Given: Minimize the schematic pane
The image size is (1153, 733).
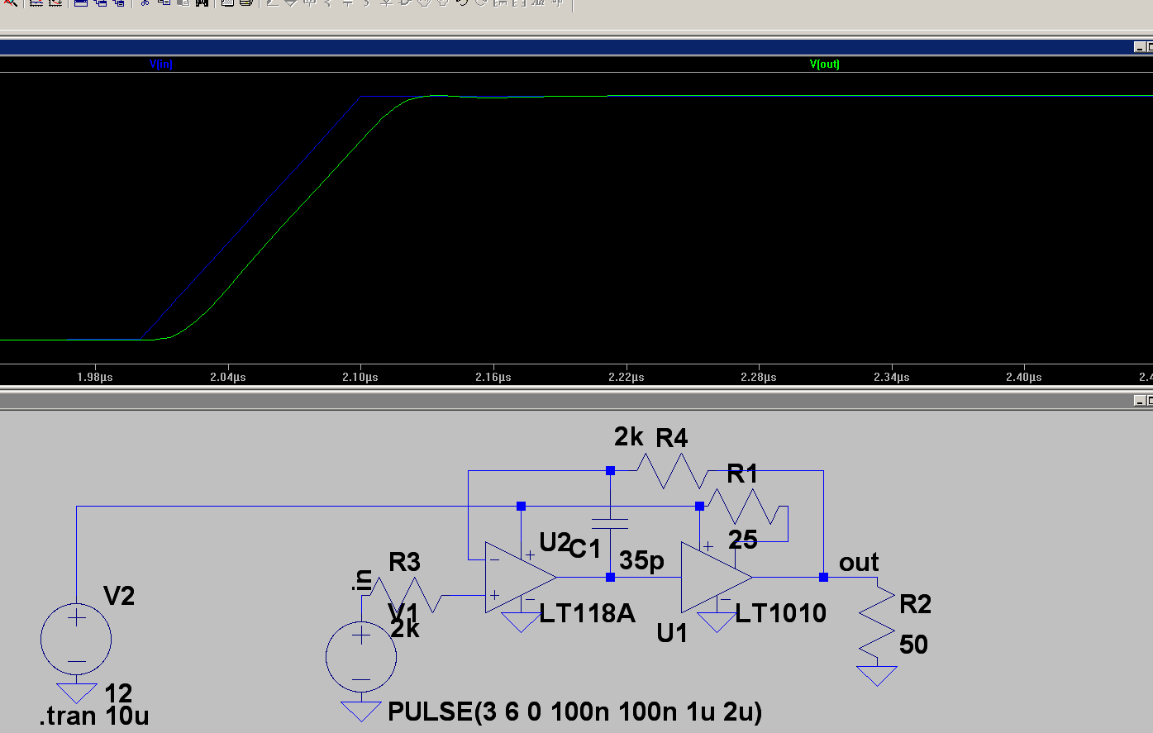Looking at the screenshot, I should (1140, 401).
